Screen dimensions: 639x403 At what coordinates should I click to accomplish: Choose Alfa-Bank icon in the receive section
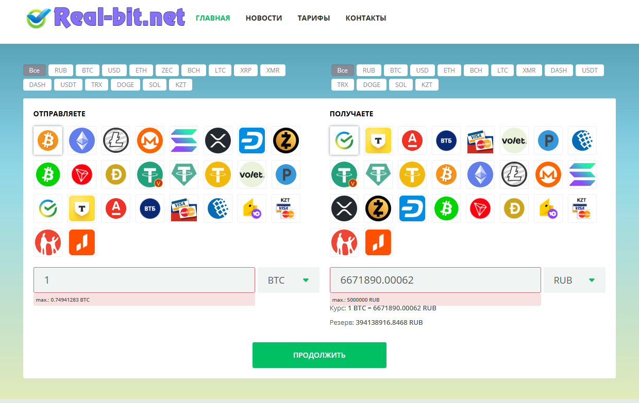(x=412, y=141)
